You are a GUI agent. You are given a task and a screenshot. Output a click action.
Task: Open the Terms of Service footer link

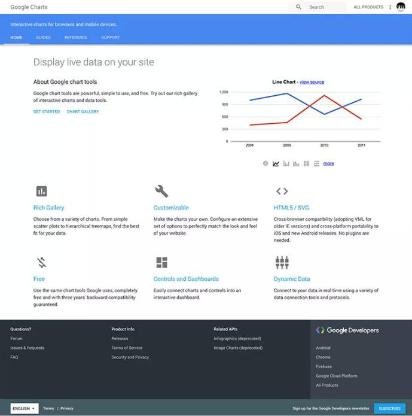[x=127, y=348]
